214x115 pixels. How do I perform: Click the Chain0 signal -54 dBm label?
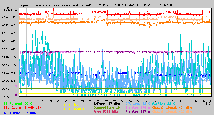[172, 108]
